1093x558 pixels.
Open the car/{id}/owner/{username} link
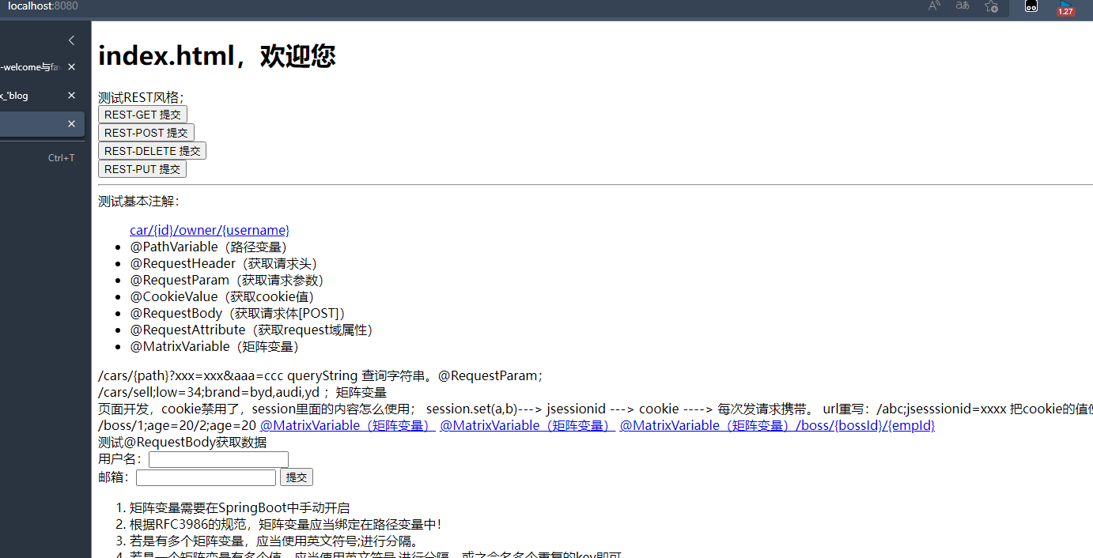[210, 230]
